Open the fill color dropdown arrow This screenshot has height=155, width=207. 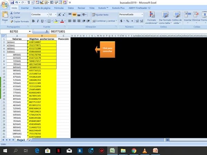tap(59, 21)
